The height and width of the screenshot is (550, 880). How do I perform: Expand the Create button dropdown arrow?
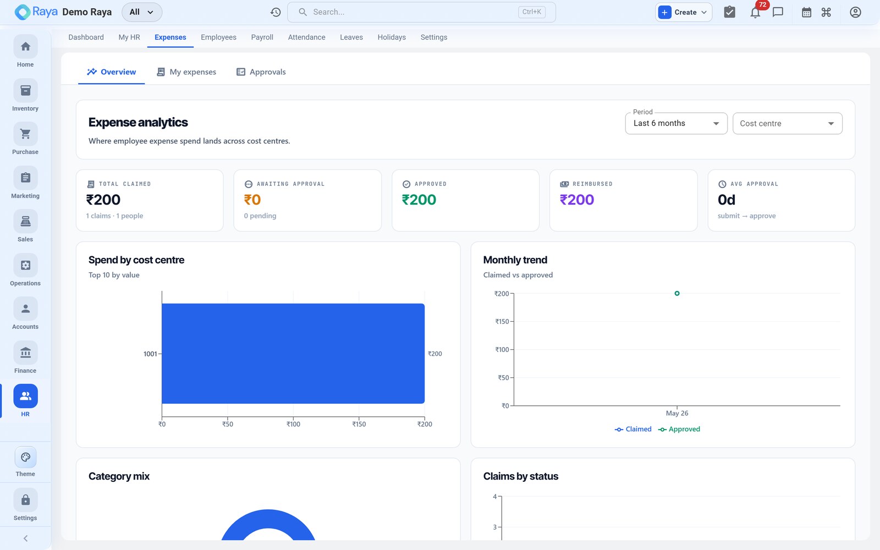[x=704, y=12]
